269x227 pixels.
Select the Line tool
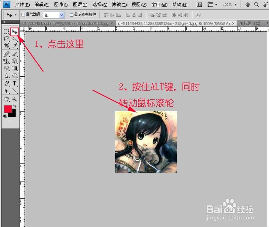click(14, 90)
